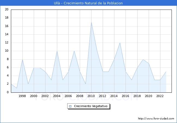The height and width of the screenshot is (123, 177).
Task: Select the 2015 peak at value 12
Action: [120, 43]
